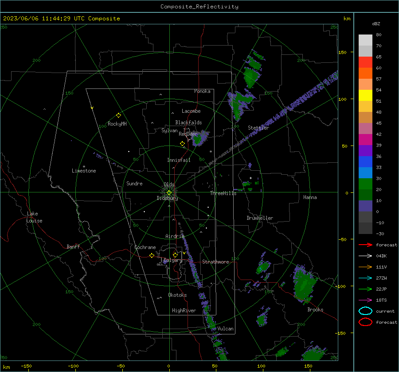Click the ThreeHills city label
Image resolution: width=399 pixels, height=372 pixels.
(x=223, y=193)
